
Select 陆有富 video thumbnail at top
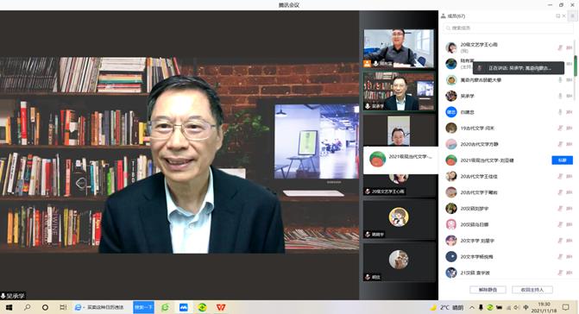[399, 48]
